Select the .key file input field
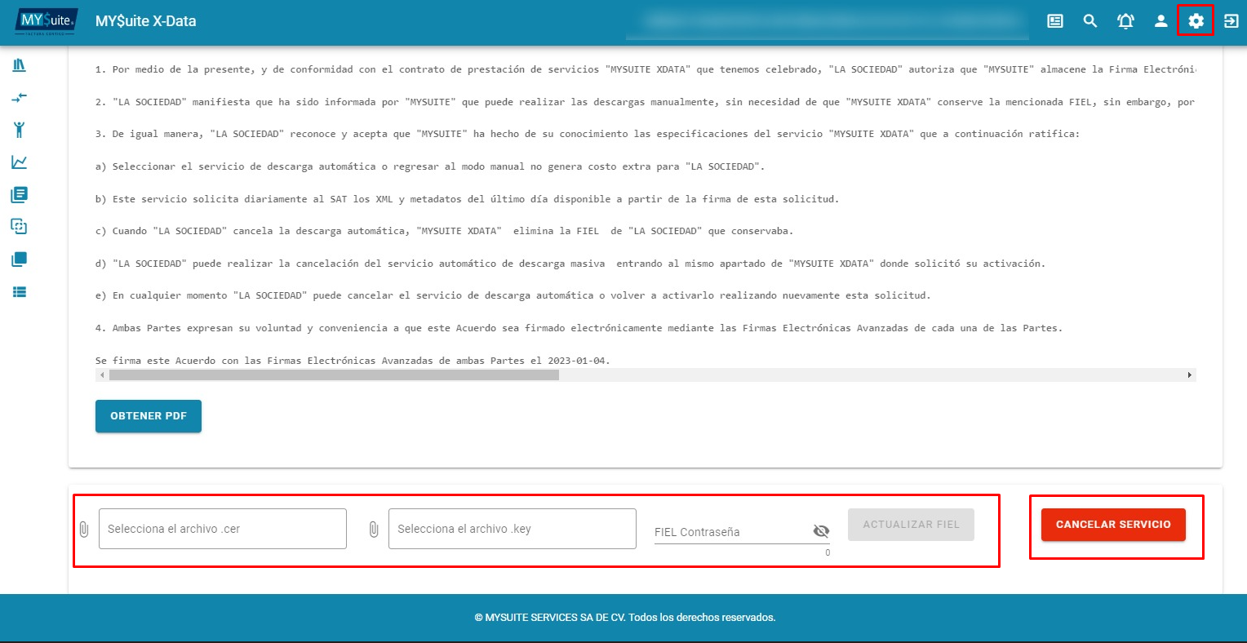The image size is (1247, 643). click(x=513, y=529)
